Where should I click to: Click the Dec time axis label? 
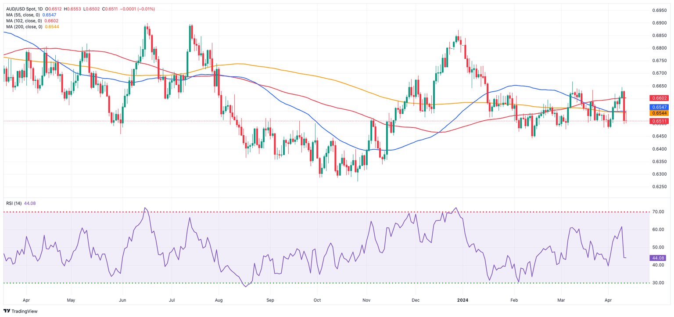416,300
